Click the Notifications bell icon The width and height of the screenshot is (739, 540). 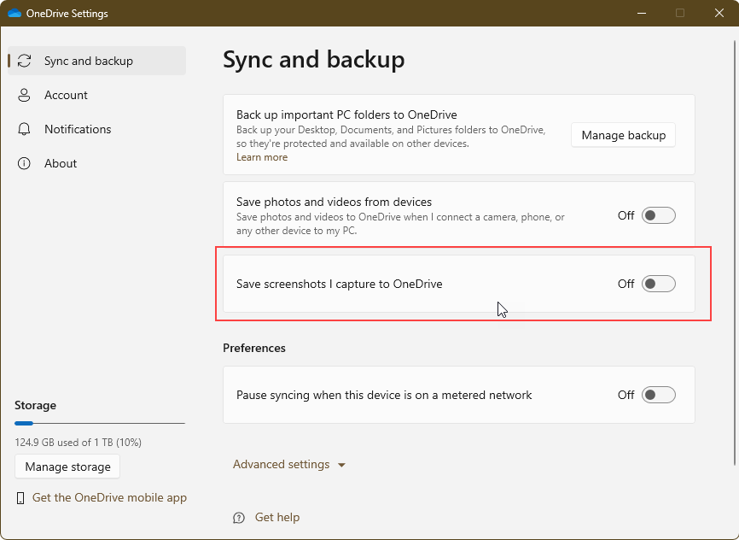[24, 129]
